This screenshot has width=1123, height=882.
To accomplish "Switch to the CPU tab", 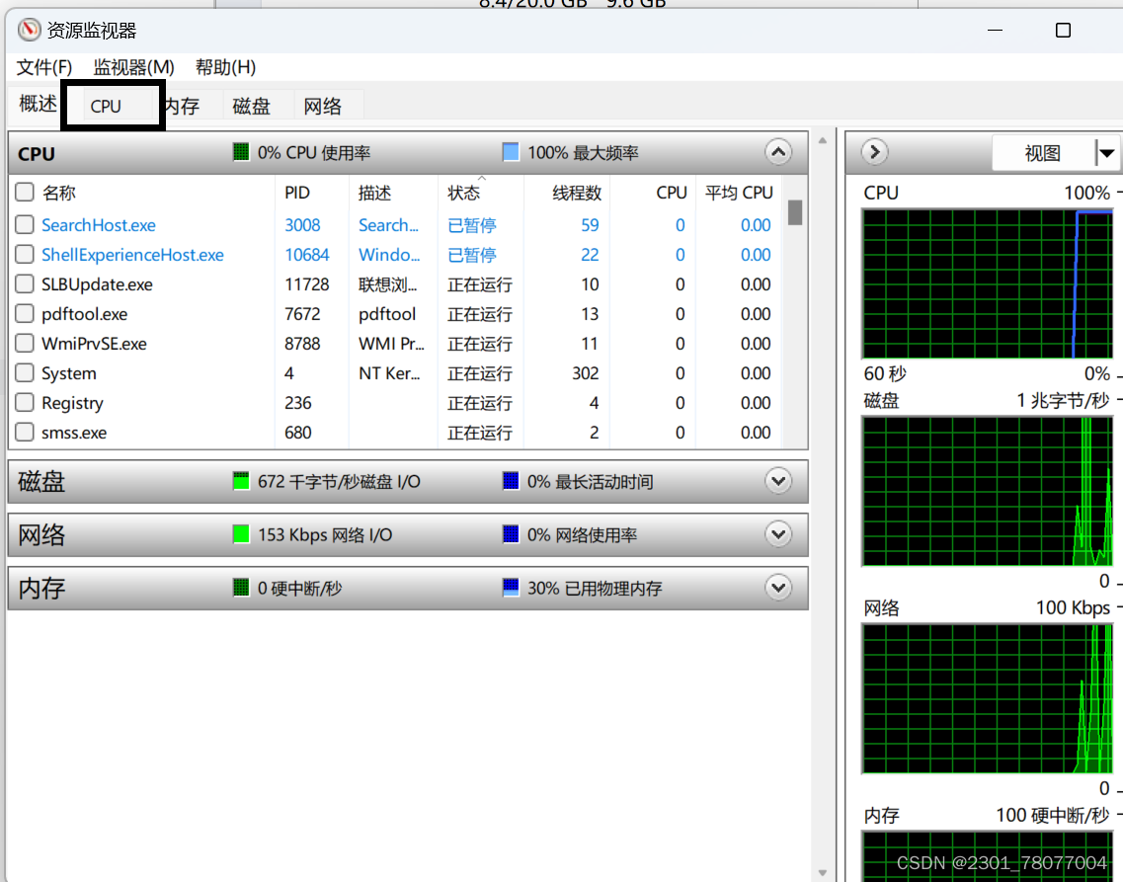I will [x=106, y=106].
